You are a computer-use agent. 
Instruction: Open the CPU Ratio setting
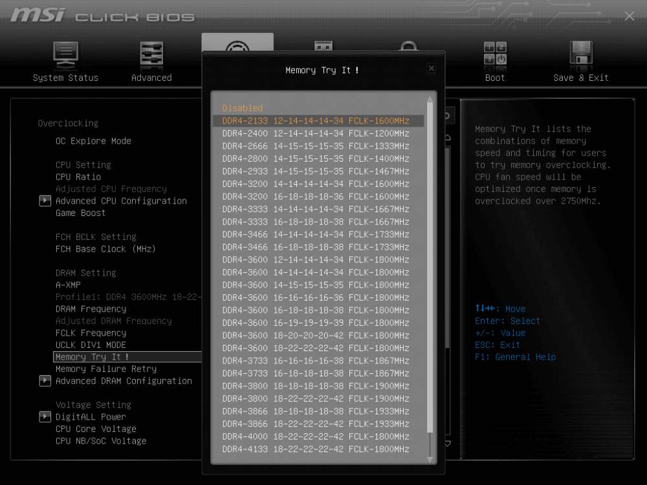(x=78, y=177)
